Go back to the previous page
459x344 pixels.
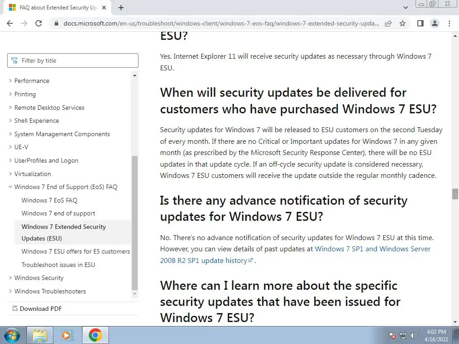click(x=10, y=23)
